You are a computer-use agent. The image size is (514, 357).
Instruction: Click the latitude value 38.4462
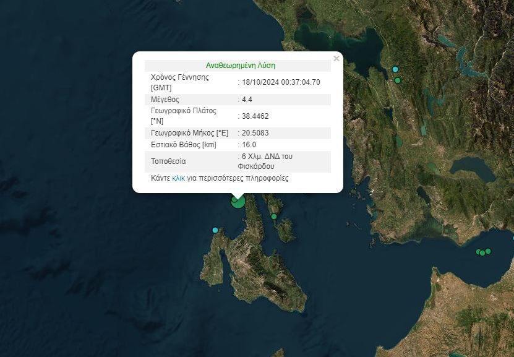(x=255, y=116)
